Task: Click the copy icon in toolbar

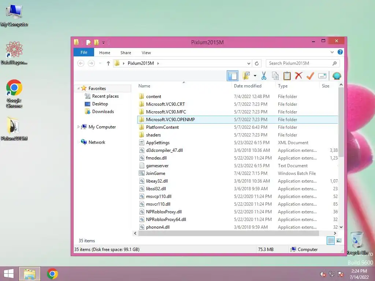Action: (275, 76)
